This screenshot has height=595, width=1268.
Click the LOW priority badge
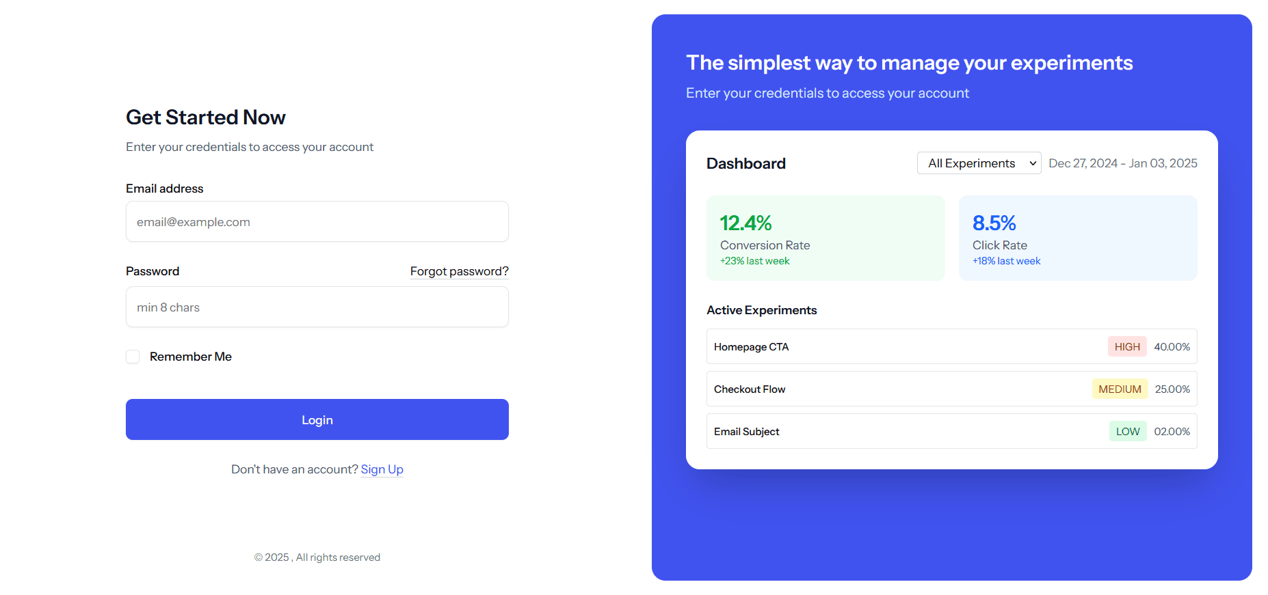(1127, 431)
